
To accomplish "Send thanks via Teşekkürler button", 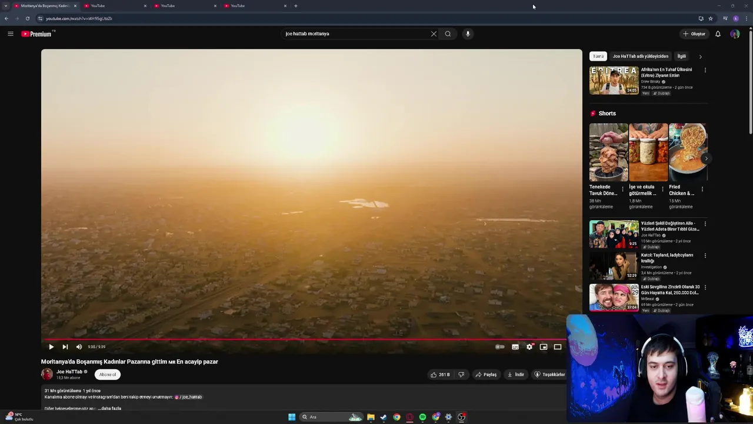I will tap(549, 375).
